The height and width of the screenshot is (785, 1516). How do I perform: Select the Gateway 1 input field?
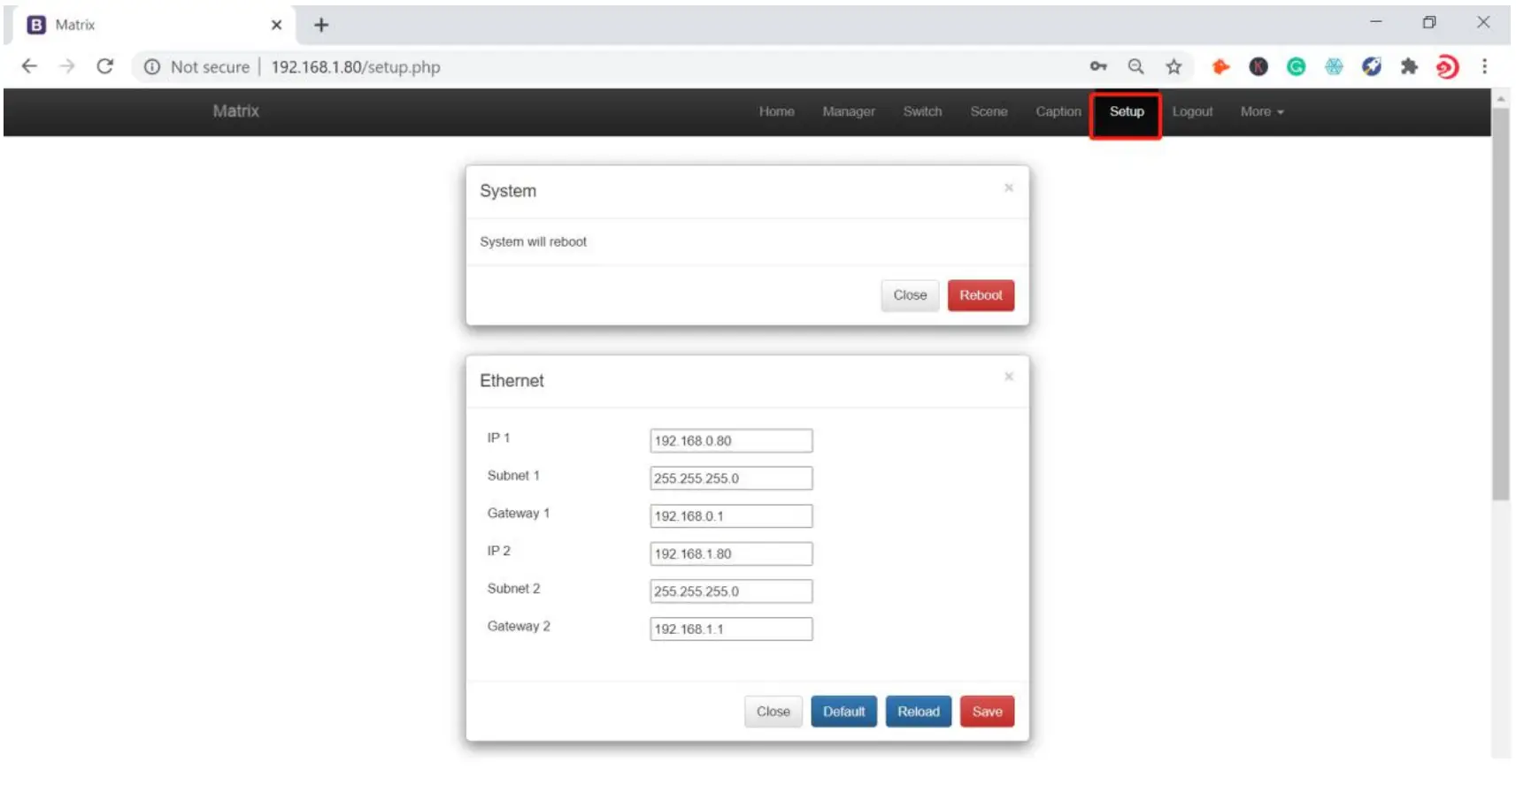coord(731,515)
